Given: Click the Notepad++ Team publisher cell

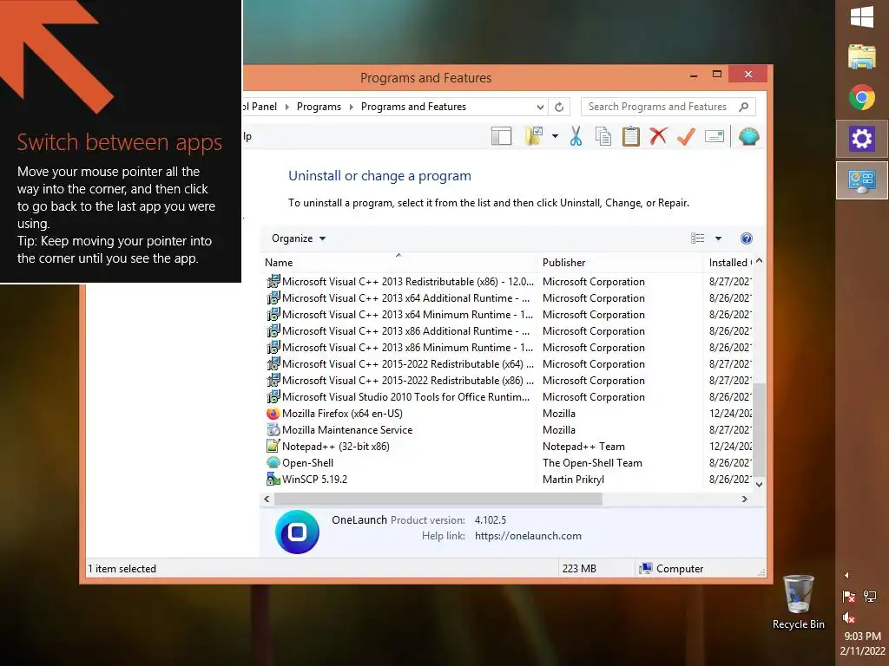Looking at the screenshot, I should click(x=583, y=447).
